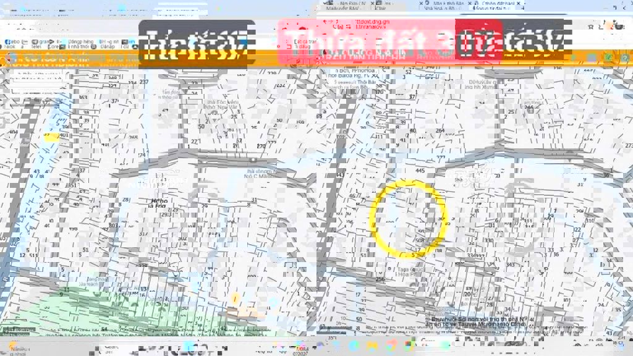Click parcel number 445 on the map

pyautogui.click(x=420, y=171)
